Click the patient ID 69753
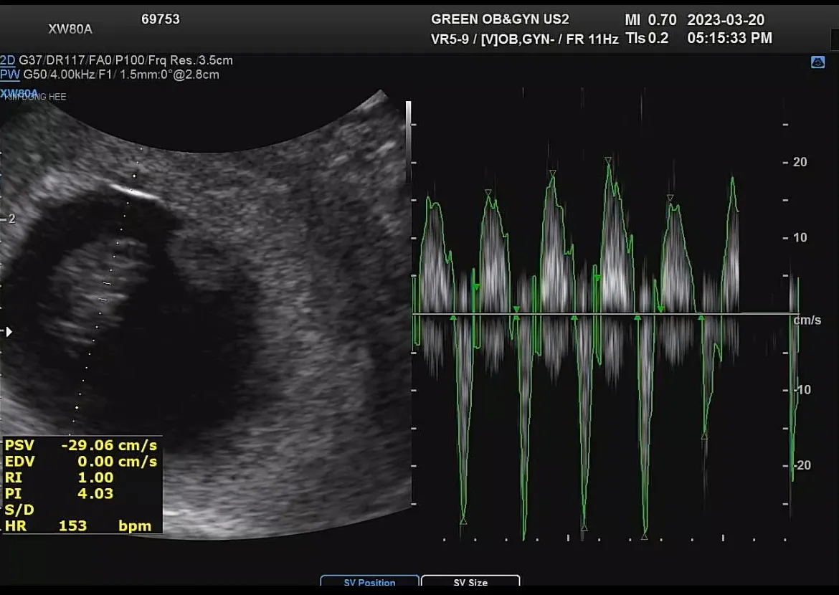839x595 pixels. coord(161,19)
